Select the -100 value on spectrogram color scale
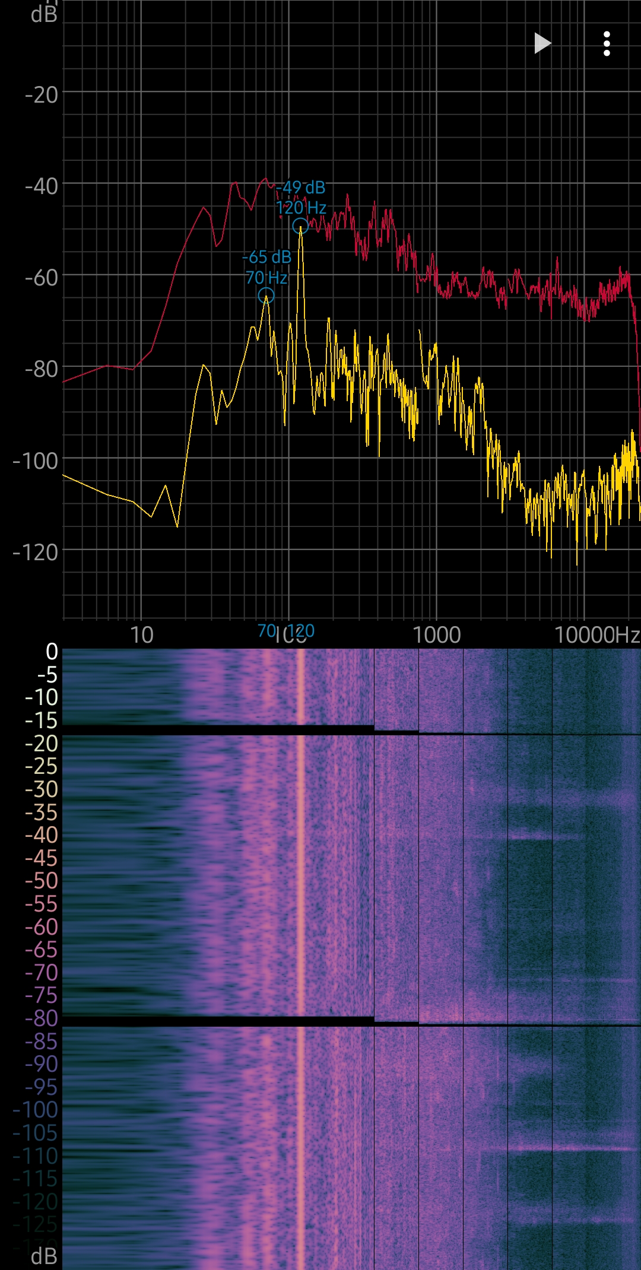The width and height of the screenshot is (641, 1270). [36, 1110]
